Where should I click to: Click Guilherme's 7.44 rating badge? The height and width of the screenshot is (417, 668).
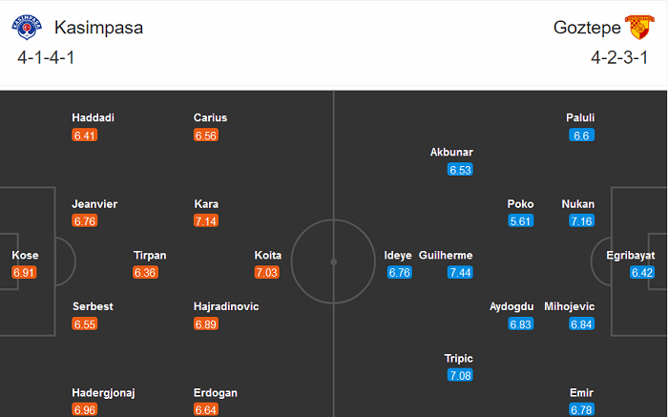coord(460,273)
